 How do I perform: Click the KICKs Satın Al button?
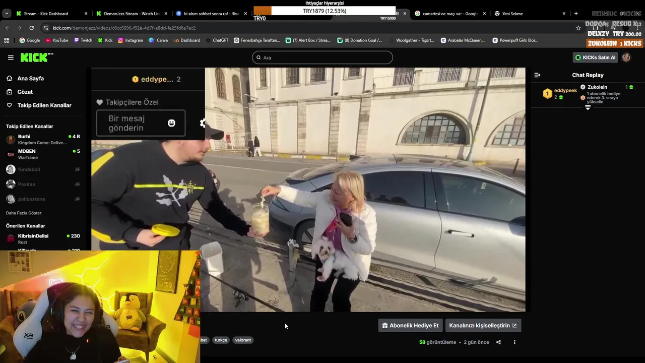click(x=596, y=57)
